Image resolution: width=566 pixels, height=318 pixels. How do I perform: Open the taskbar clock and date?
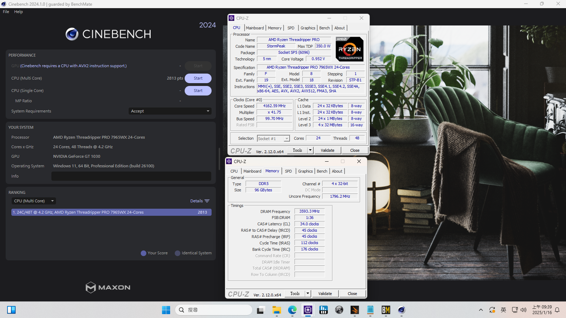pos(542,310)
